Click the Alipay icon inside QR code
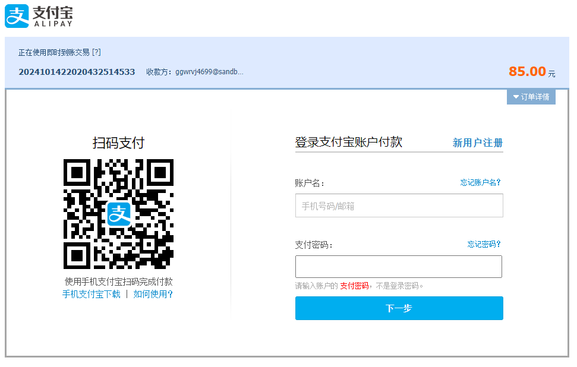 pos(118,214)
